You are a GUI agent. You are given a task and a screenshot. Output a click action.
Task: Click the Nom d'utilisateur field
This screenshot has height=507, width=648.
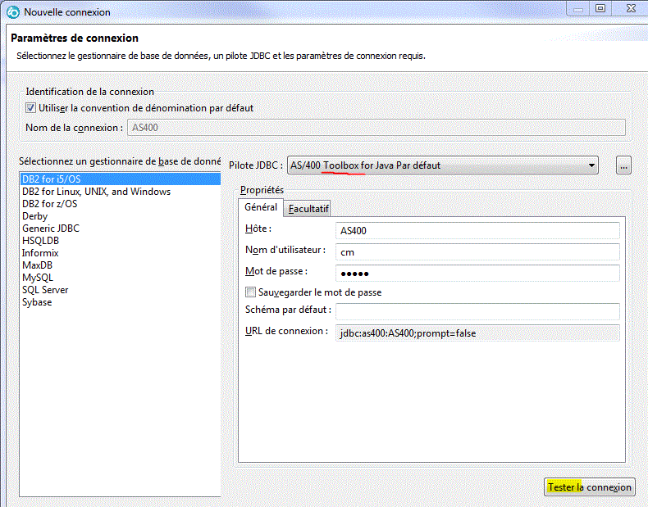click(x=477, y=252)
